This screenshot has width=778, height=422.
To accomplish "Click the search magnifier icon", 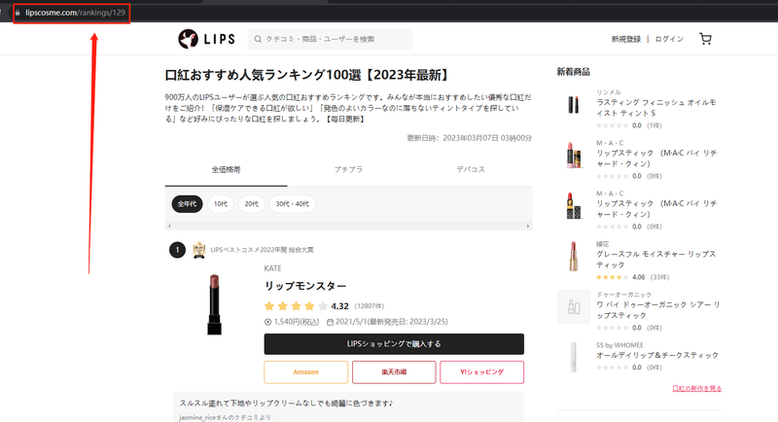I will tap(258, 39).
